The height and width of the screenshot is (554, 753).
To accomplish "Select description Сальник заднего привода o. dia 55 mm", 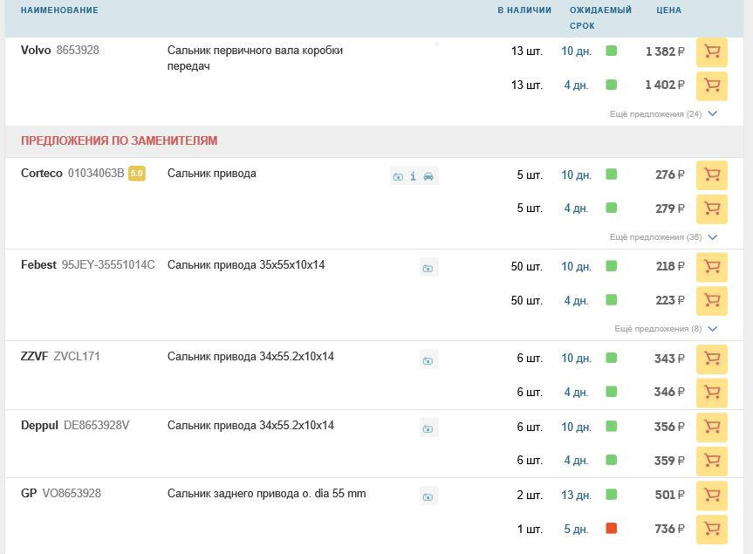I will [x=266, y=494].
